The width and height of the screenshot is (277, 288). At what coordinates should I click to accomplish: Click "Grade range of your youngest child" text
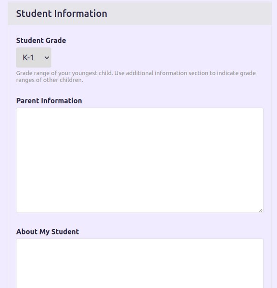pyautogui.click(x=64, y=73)
